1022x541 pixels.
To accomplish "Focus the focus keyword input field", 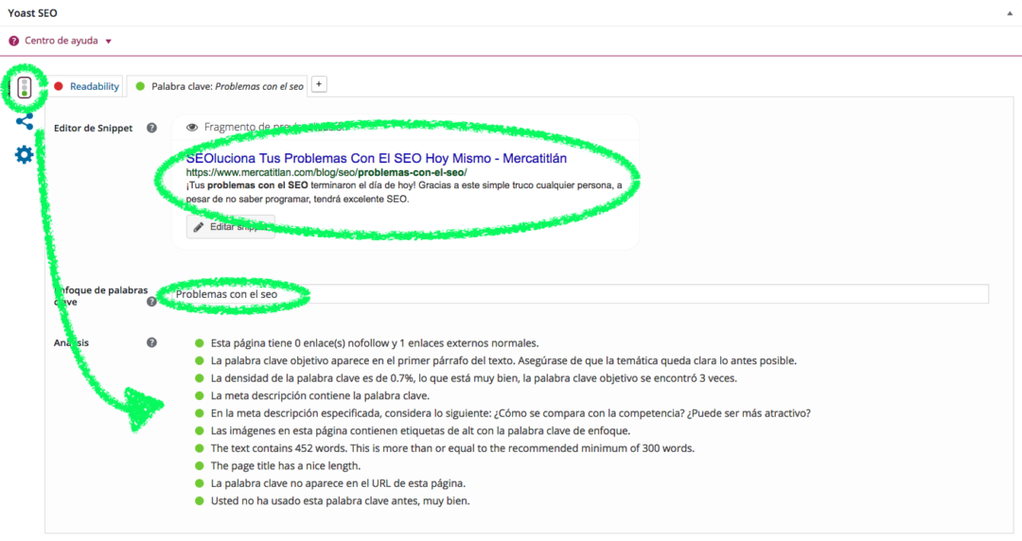I will [x=580, y=294].
